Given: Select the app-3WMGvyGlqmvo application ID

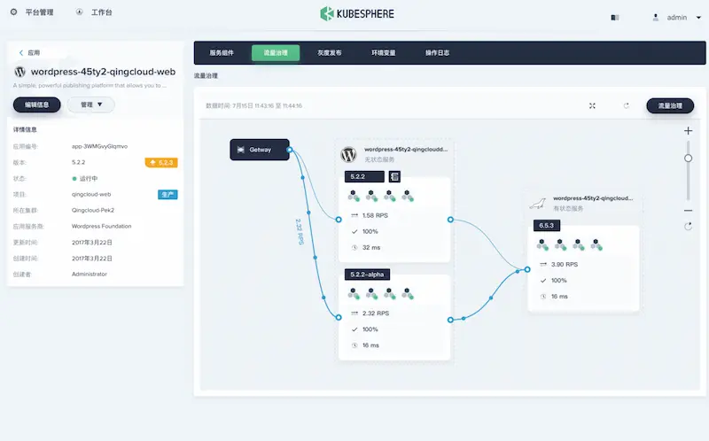Looking at the screenshot, I should 99,146.
